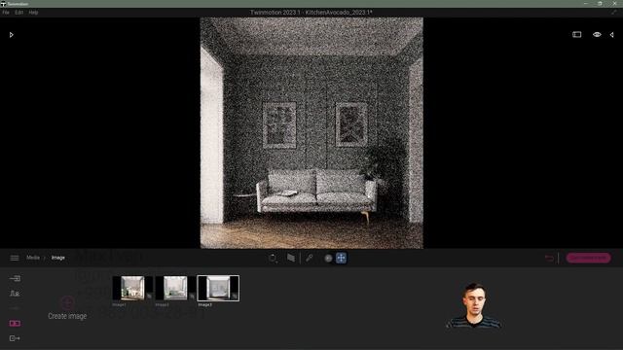Click the pink button in the toolbar

click(588, 258)
